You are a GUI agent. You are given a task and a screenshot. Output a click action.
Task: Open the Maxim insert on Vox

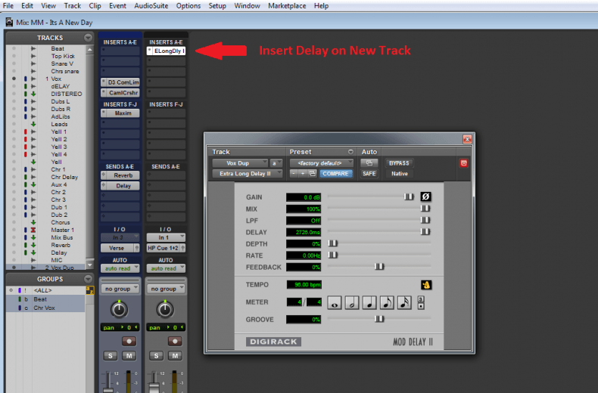120,113
